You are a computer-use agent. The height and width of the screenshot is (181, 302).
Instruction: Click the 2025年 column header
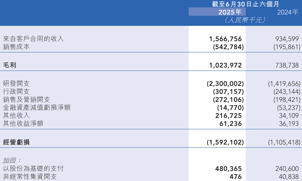(230, 12)
